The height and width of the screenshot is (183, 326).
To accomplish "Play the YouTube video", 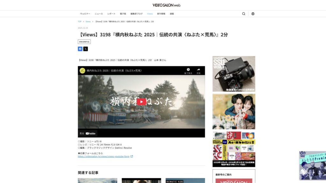I will 141,102.
